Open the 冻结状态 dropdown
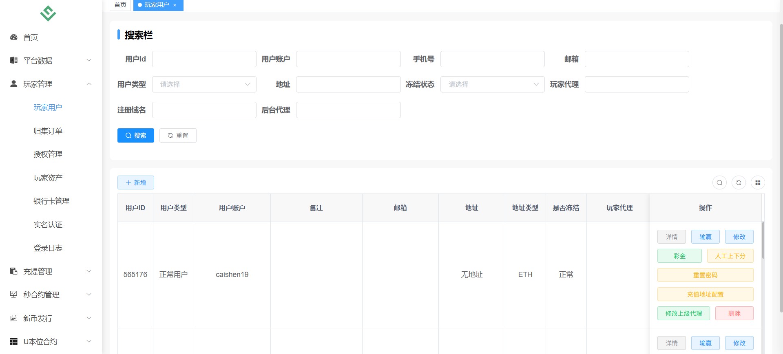The width and height of the screenshot is (783, 354). (493, 84)
